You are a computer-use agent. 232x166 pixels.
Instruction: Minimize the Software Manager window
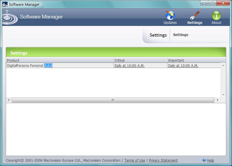pos(204,3)
